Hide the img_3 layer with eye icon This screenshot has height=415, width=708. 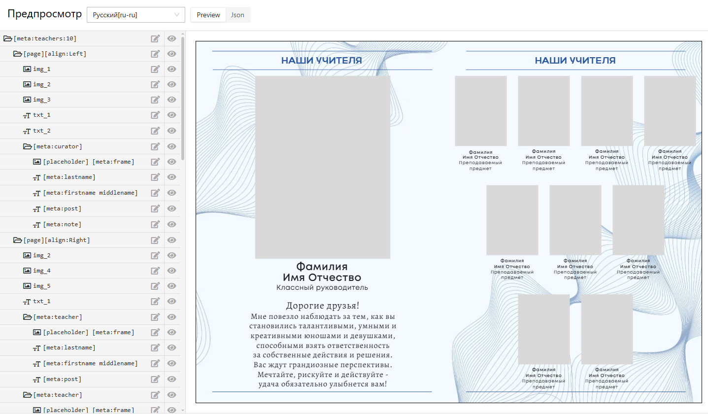tap(171, 100)
